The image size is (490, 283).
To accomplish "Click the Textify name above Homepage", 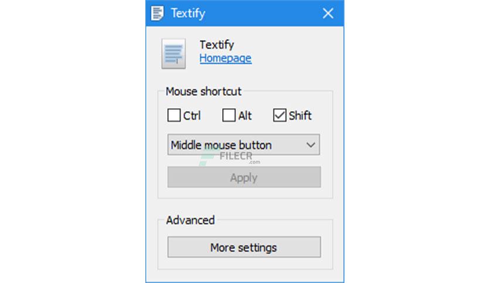I will pyautogui.click(x=216, y=44).
